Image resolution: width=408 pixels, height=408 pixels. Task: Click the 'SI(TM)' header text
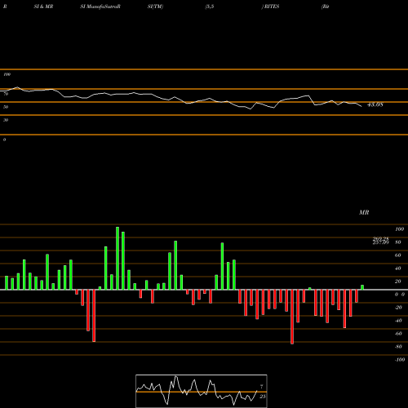point(155,7)
